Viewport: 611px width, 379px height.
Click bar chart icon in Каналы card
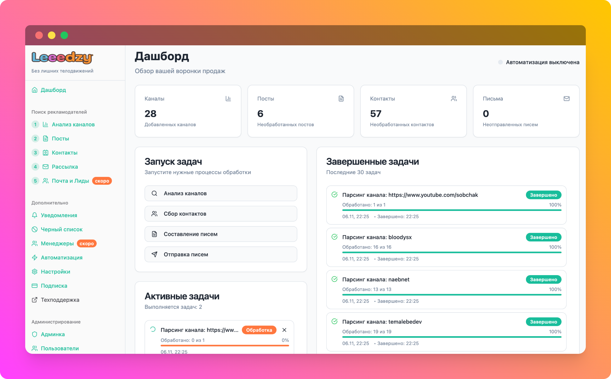pos(228,99)
